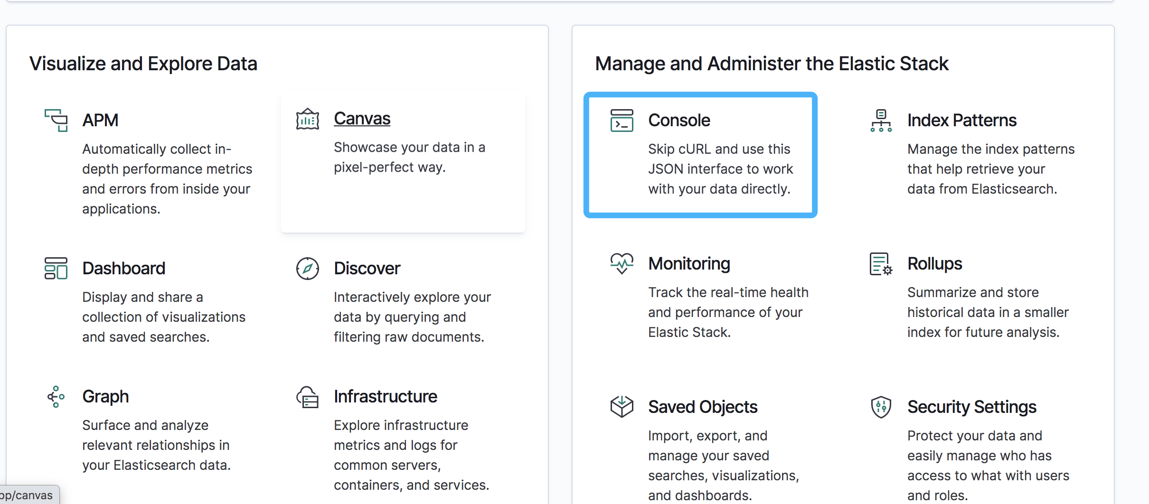Viewport: 1149px width, 504px height.
Task: Click the Graph nodes icon
Action: (56, 397)
